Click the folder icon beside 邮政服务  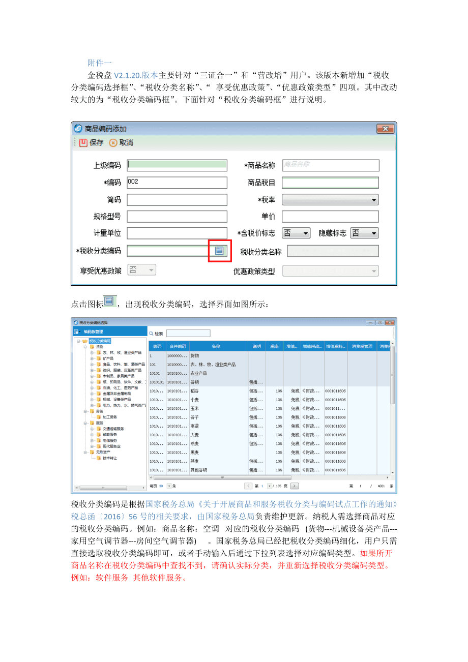99,434
